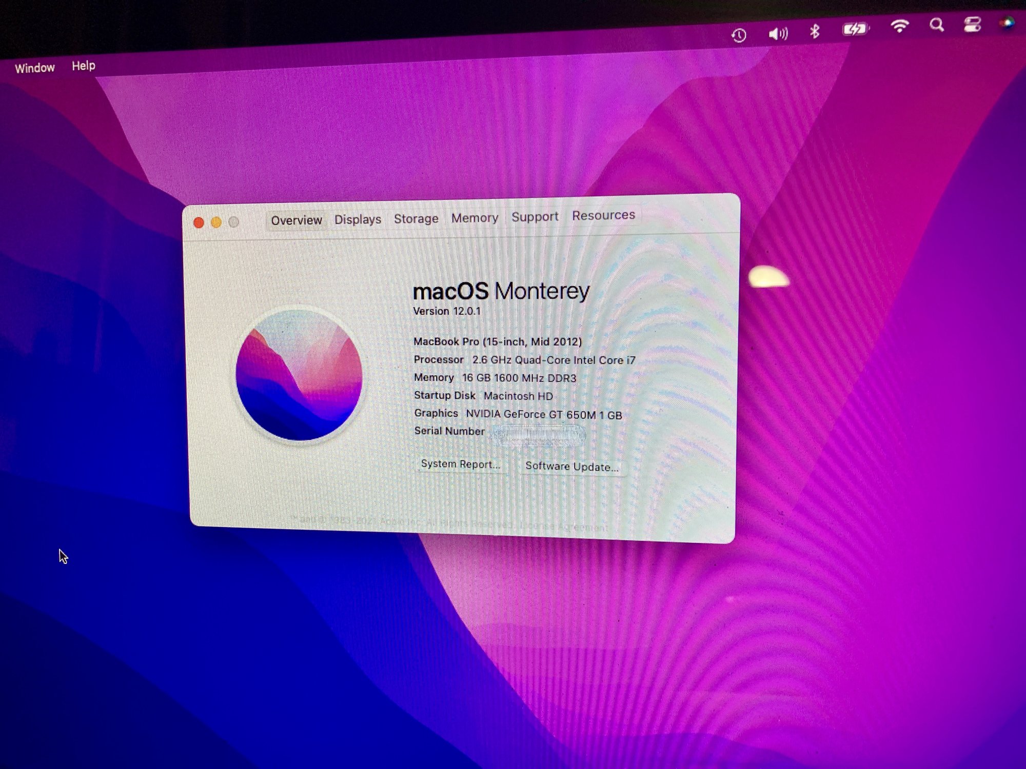Open the Help menu
The width and height of the screenshot is (1026, 769).
point(83,66)
